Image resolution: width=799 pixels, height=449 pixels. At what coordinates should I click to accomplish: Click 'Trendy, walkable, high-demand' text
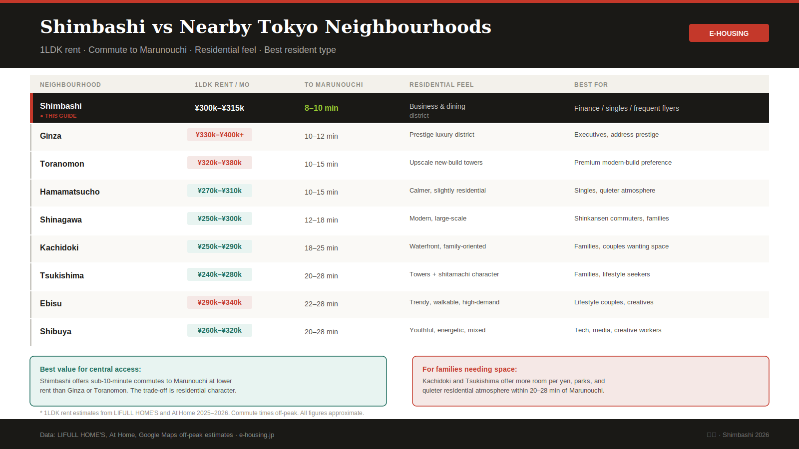point(454,302)
